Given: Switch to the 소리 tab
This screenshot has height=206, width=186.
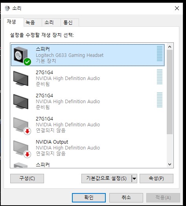Looking at the screenshot, I should coord(51,22).
